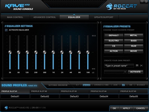Click AVN in the settings overview
The width and height of the screenshot is (149, 112).
click(x=115, y=85)
